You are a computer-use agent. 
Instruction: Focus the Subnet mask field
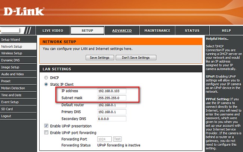tap(112, 98)
